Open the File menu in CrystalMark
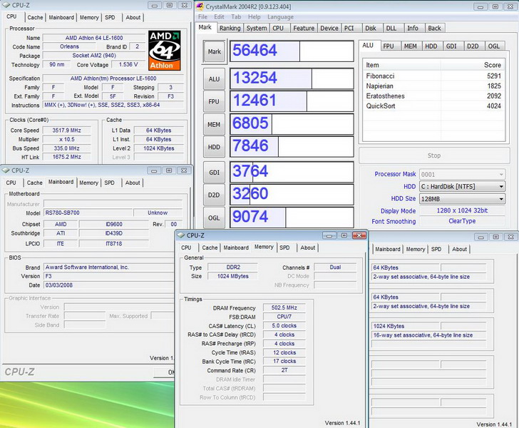The image size is (519, 428). (202, 17)
